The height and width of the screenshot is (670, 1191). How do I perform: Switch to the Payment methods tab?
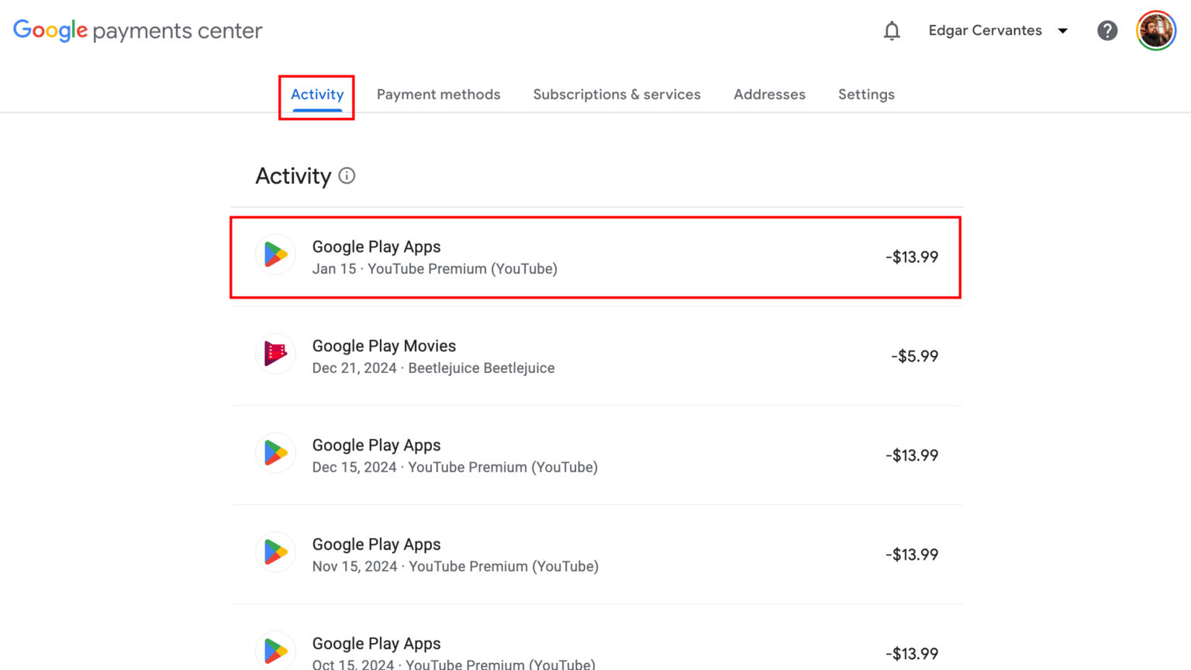438,94
